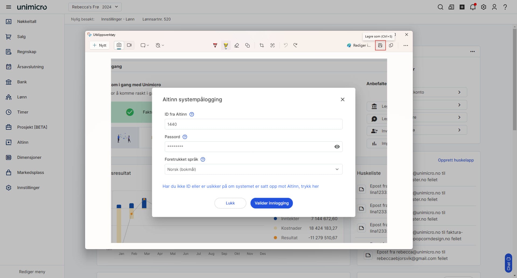Open the notifications bell
The width and height of the screenshot is (517, 278).
[x=473, y=7]
